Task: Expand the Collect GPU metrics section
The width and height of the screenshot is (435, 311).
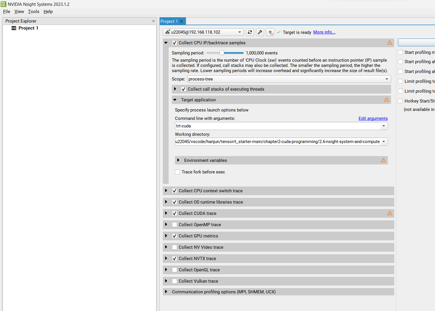Action: click(166, 236)
